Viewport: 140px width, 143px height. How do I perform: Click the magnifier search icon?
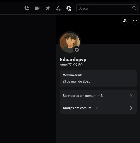(x=134, y=8)
